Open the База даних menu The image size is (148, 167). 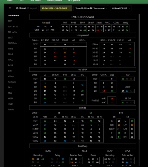(x=35, y=1)
